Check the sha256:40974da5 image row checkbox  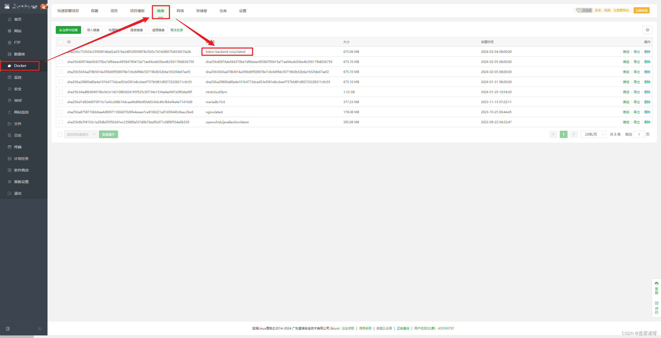point(61,62)
